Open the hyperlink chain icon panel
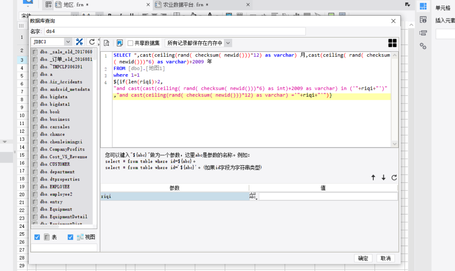The image size is (455, 271). pos(423,46)
